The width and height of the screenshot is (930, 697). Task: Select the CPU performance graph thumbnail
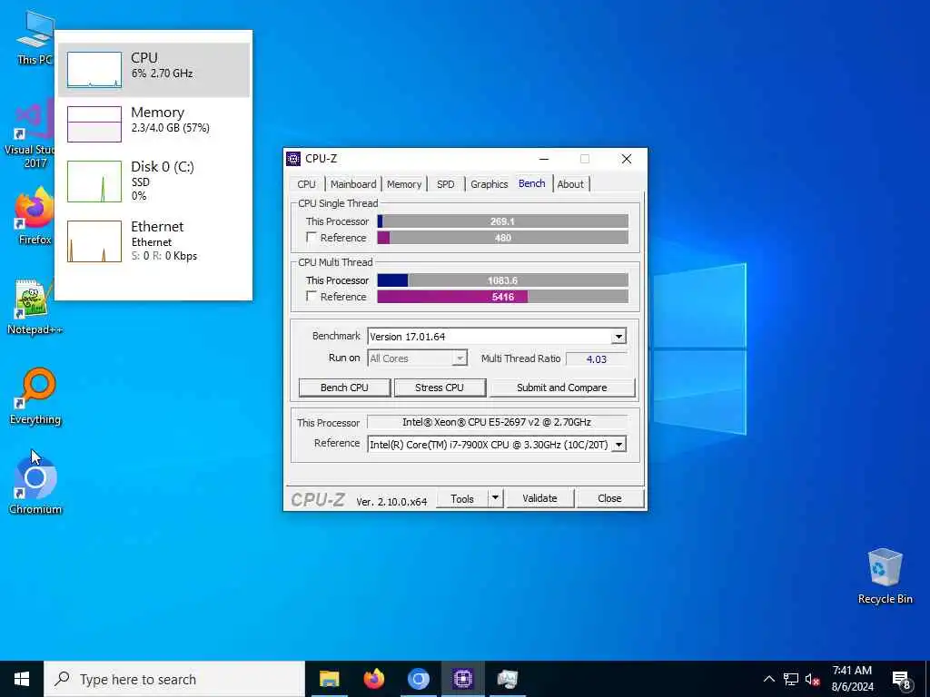click(94, 69)
